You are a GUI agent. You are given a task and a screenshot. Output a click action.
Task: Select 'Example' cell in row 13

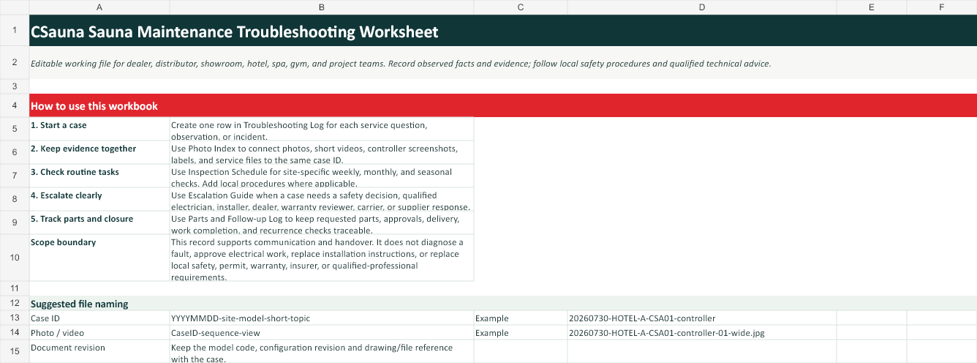pos(521,318)
